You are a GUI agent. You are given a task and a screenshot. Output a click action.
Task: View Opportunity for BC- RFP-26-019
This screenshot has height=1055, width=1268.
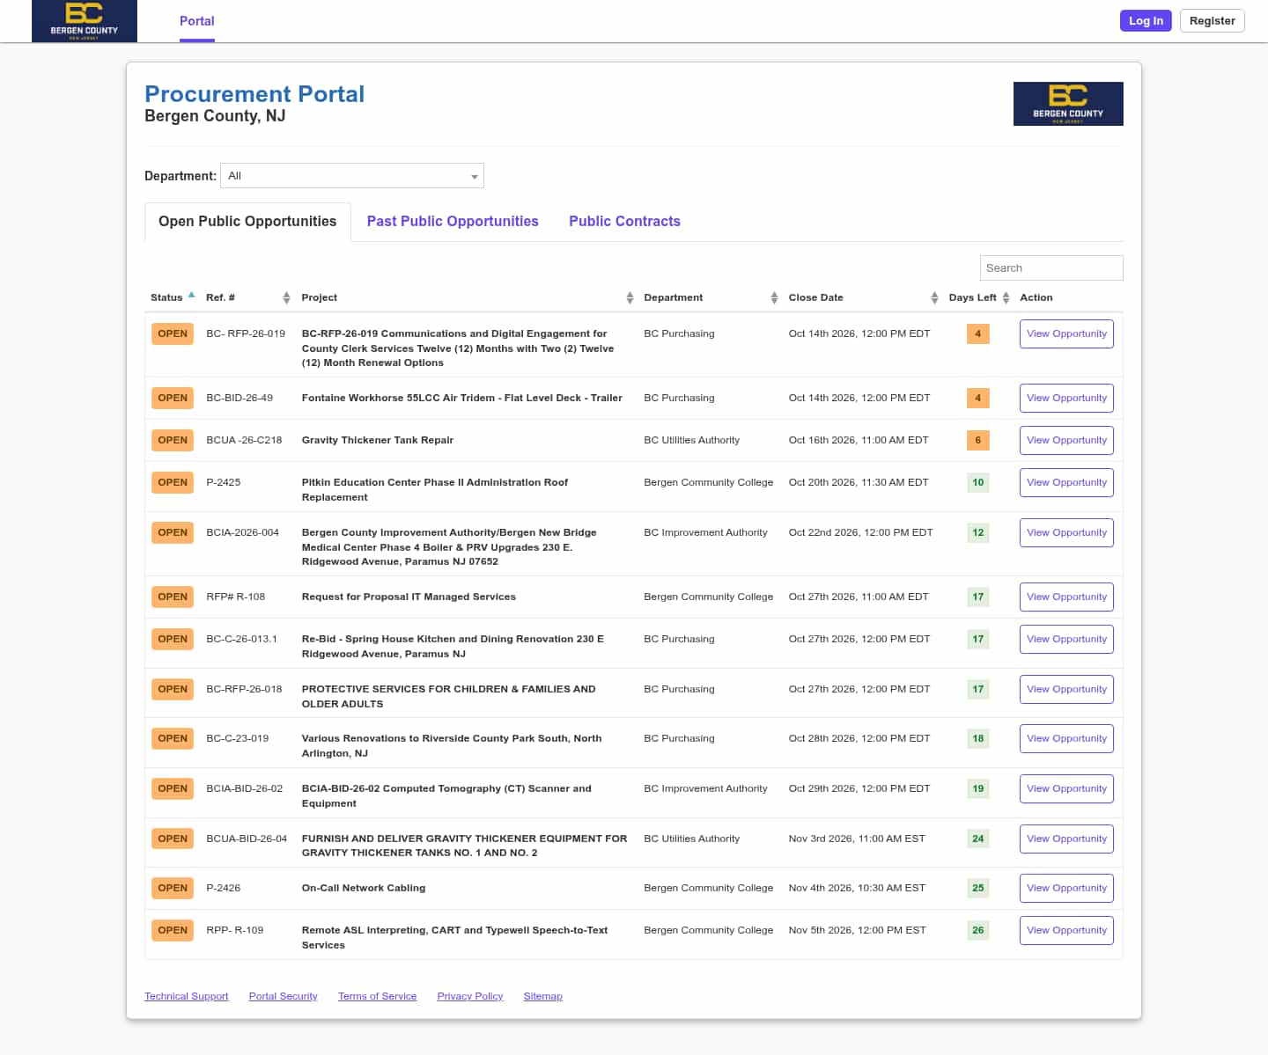point(1066,334)
